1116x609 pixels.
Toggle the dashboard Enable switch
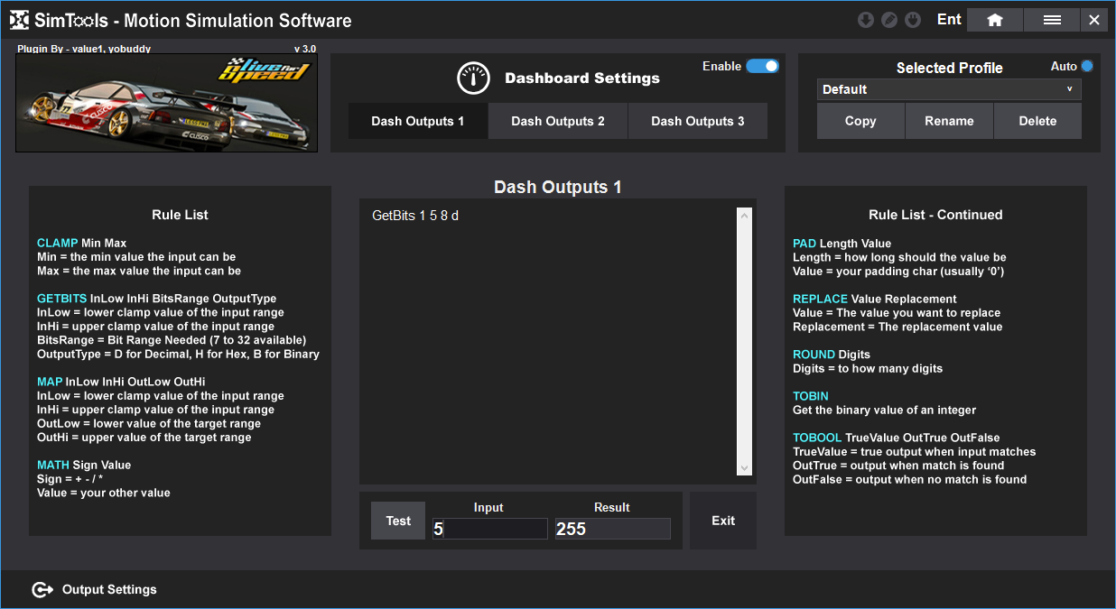[762, 66]
